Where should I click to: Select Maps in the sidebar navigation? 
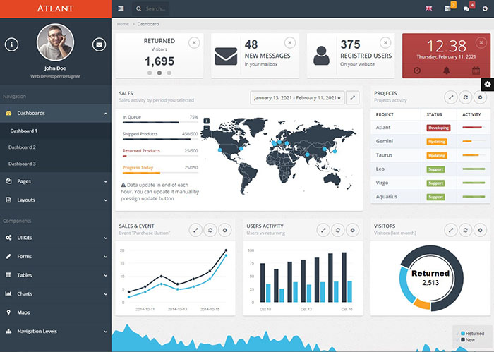(23, 312)
